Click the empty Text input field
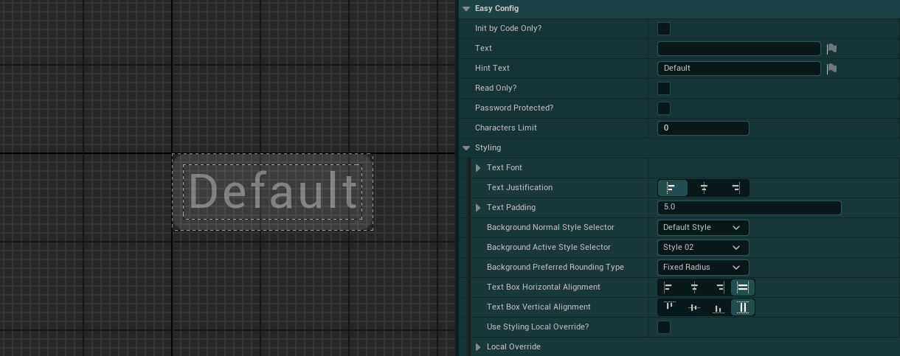900x356 pixels. [738, 49]
